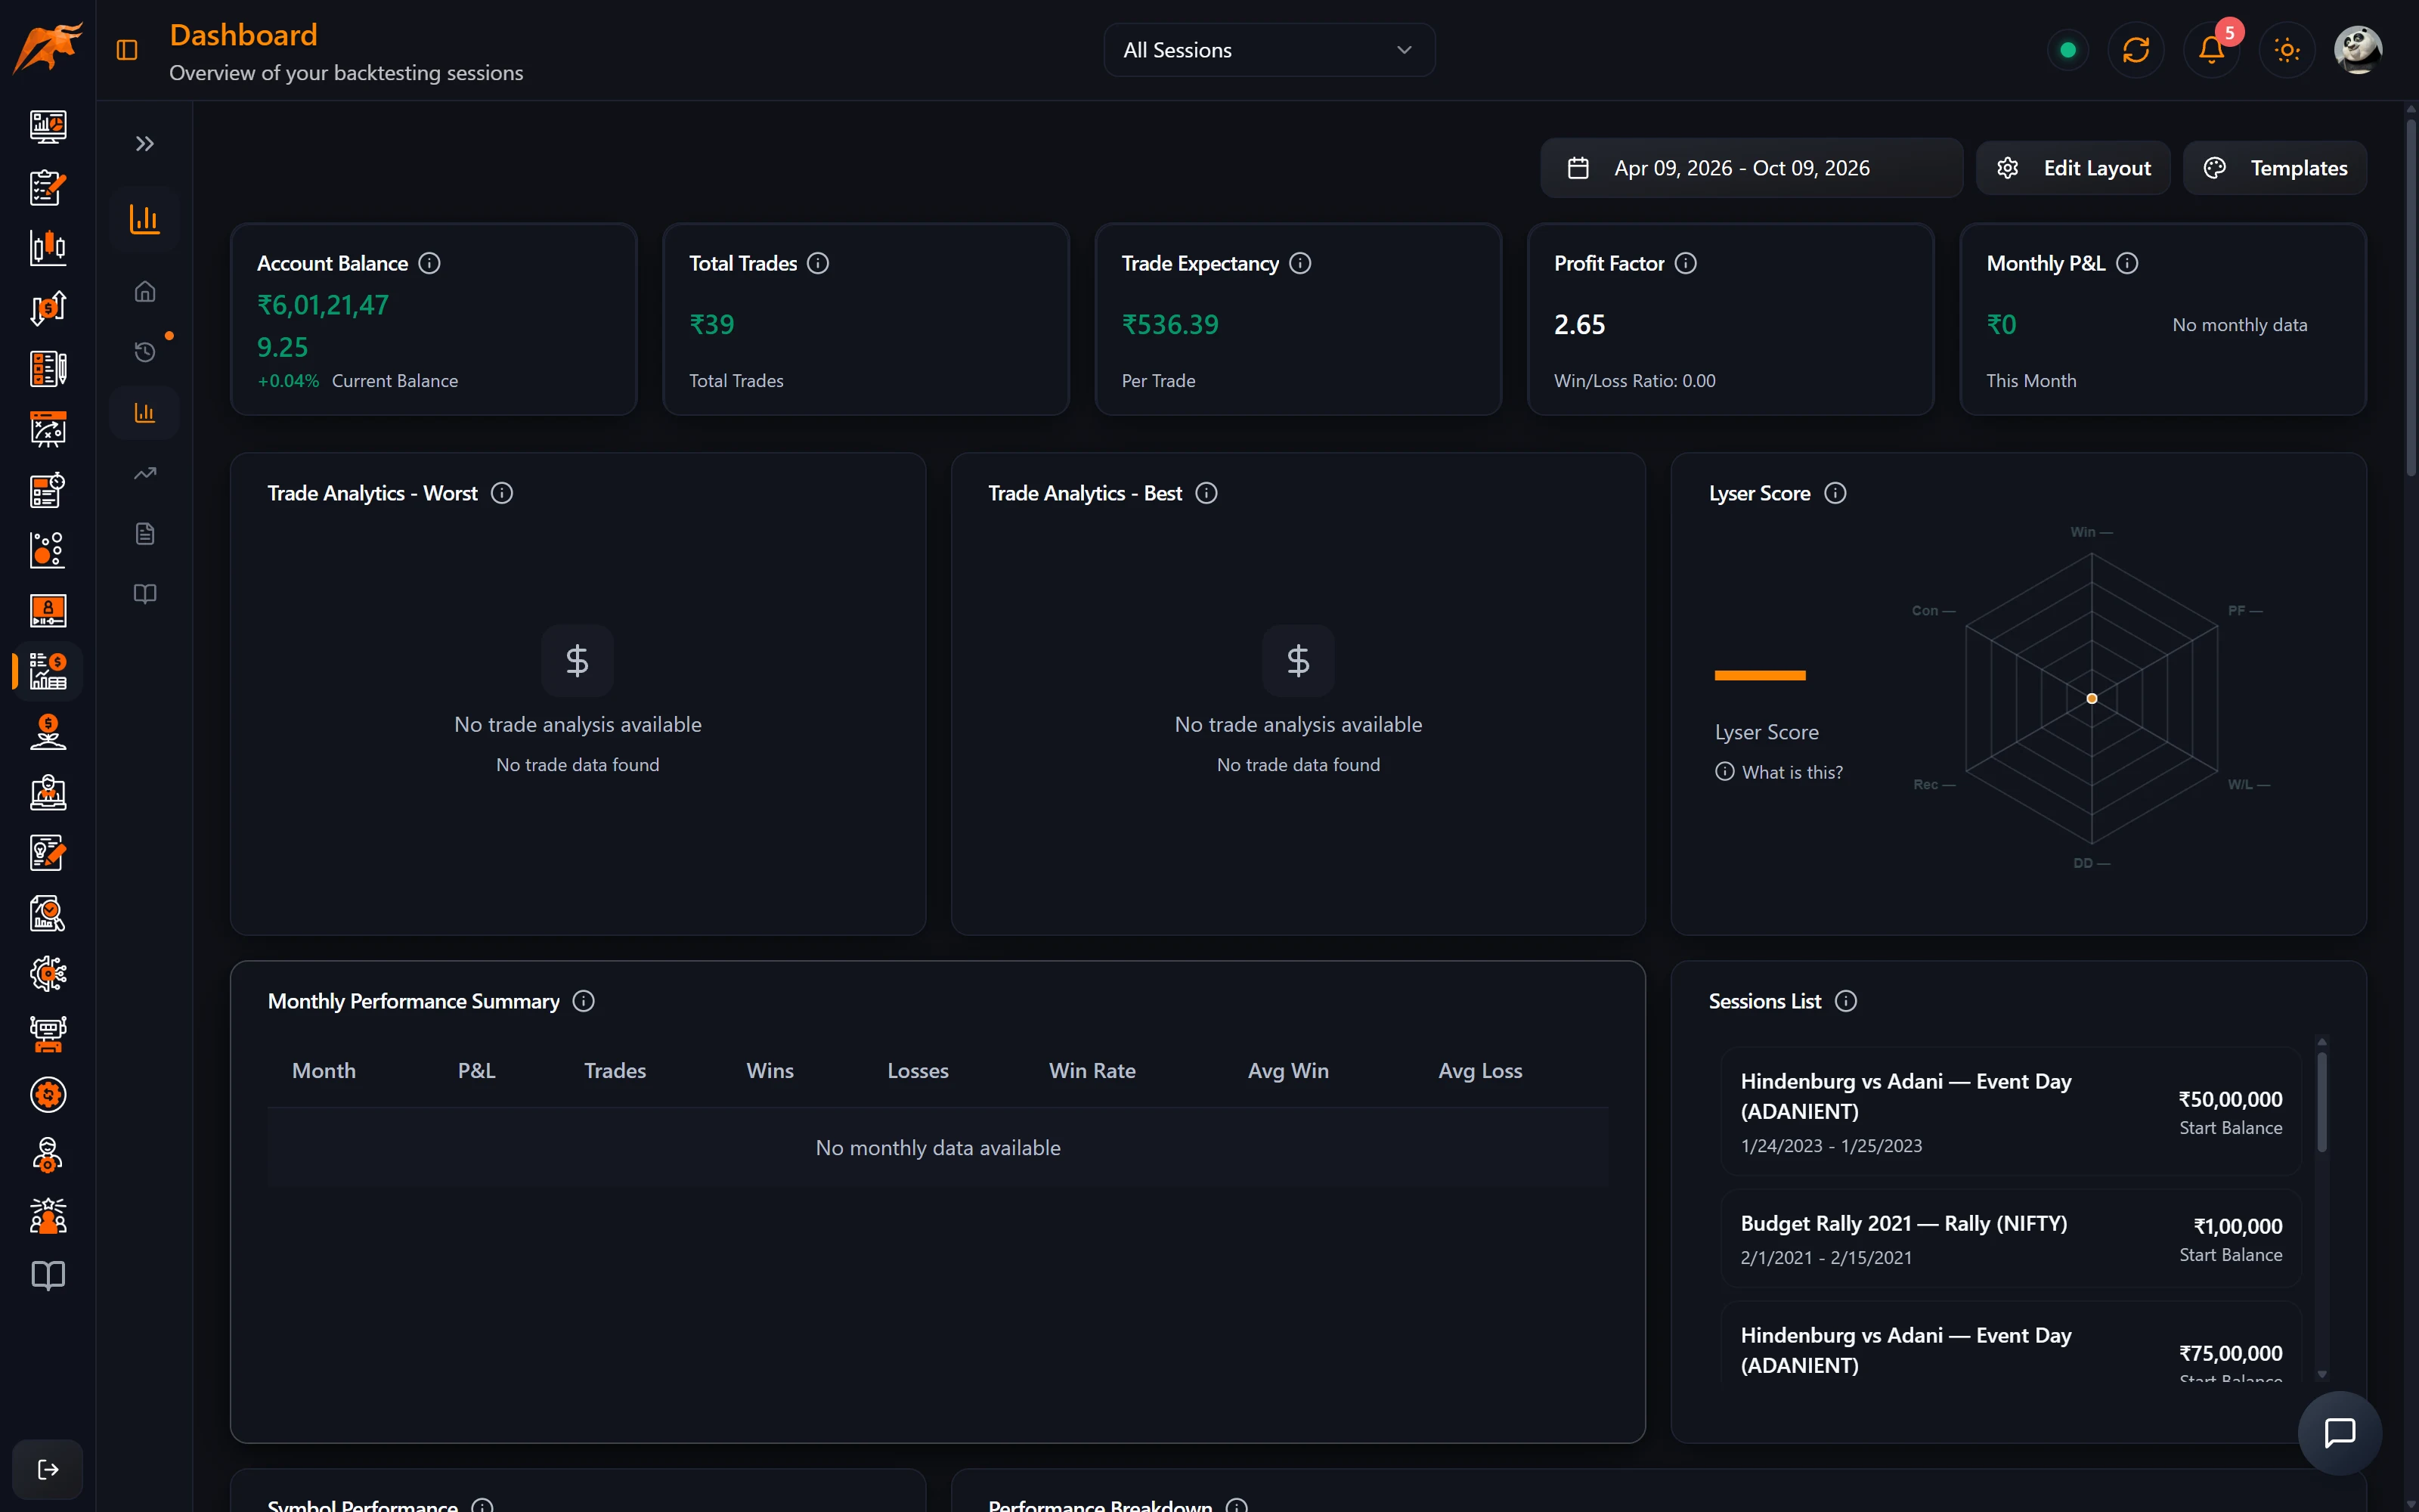Click the Edit Layout button
Viewport: 2419px width, 1512px height.
click(x=2073, y=168)
